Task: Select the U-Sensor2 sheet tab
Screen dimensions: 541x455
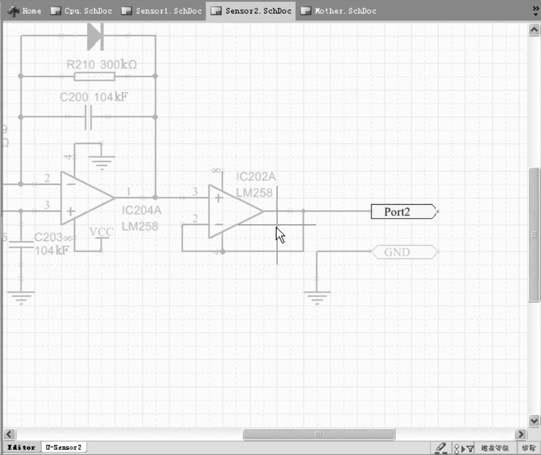Action: (64, 448)
